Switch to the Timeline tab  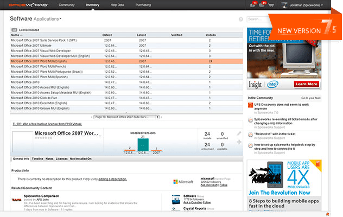[37, 159]
